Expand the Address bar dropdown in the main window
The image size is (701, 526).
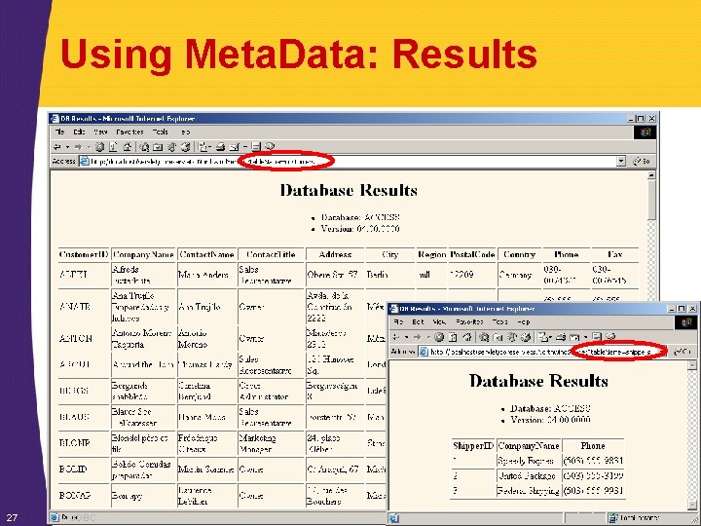[620, 161]
